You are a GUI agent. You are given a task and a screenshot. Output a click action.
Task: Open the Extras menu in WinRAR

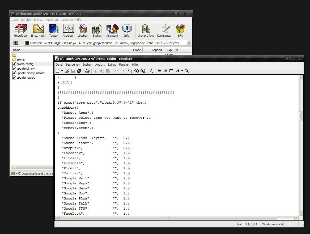[x=38, y=20]
